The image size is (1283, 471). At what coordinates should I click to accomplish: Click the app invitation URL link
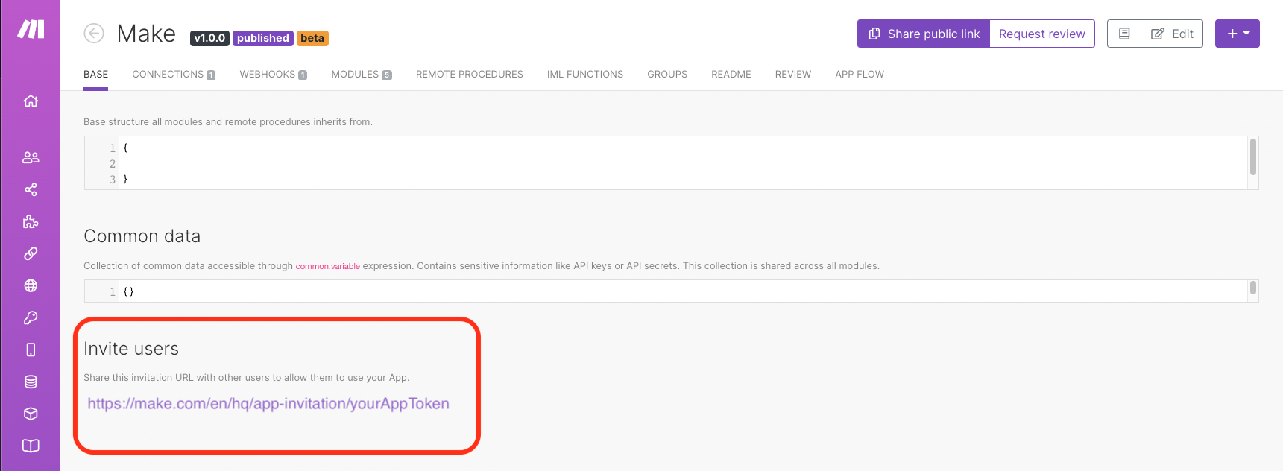pyautogui.click(x=268, y=404)
